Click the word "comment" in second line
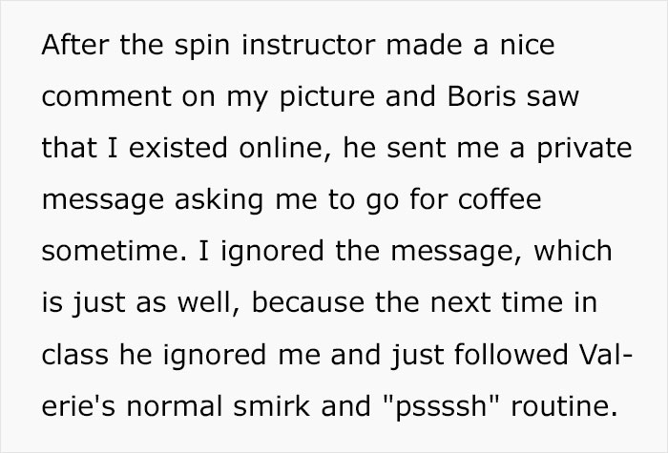The image size is (668, 453). (x=107, y=96)
